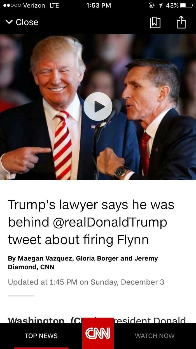Image resolution: width=196 pixels, height=349 pixels.
Task: Tap the Close label
Action: [x=27, y=22]
